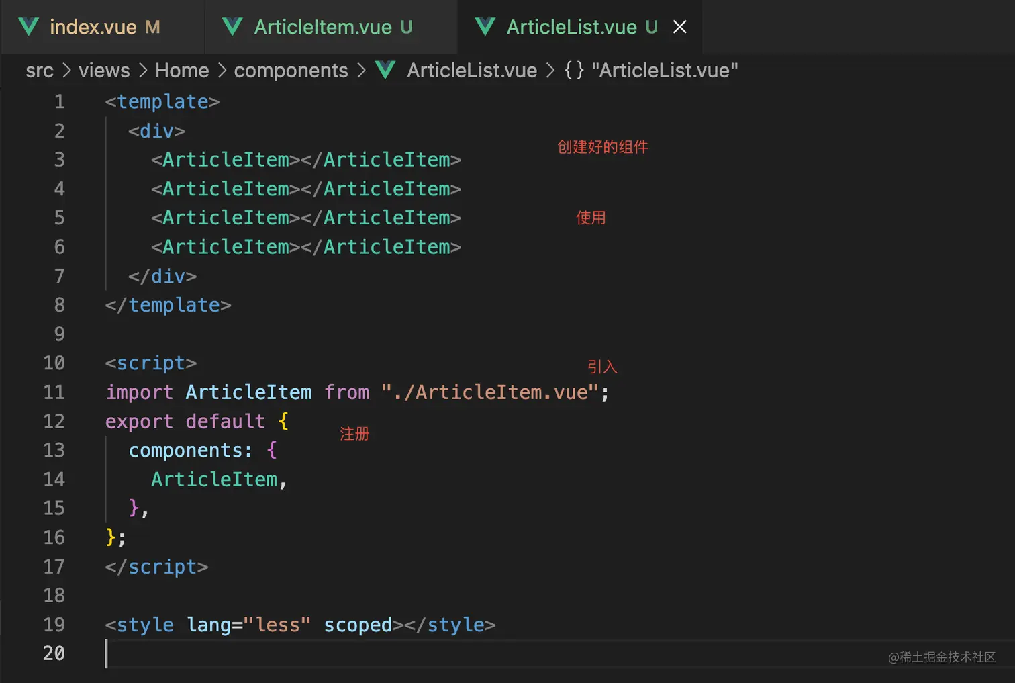The width and height of the screenshot is (1015, 683).
Task: Expand the chevron after src breadcrumb
Action: coord(66,71)
